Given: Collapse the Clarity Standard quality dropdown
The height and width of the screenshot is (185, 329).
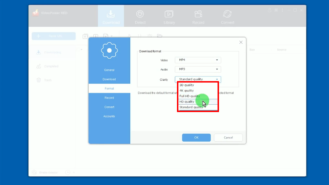Looking at the screenshot, I should (198, 79).
